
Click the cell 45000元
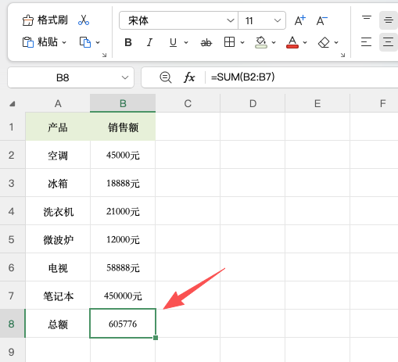pos(123,155)
